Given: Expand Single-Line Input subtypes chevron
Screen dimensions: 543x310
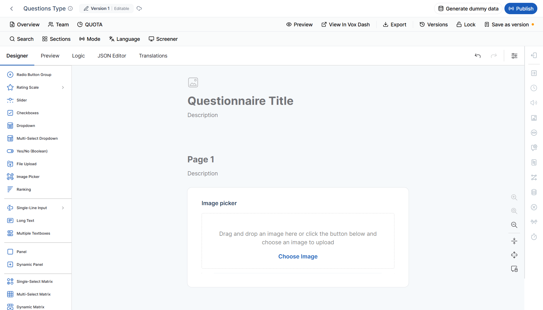Looking at the screenshot, I should [x=63, y=208].
